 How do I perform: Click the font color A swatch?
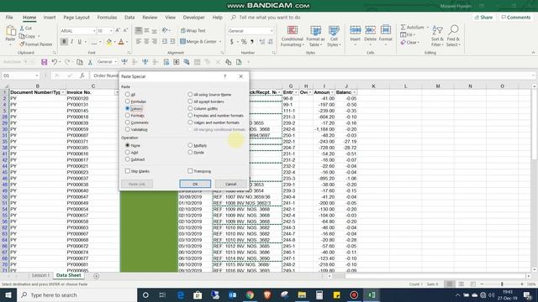(x=121, y=42)
